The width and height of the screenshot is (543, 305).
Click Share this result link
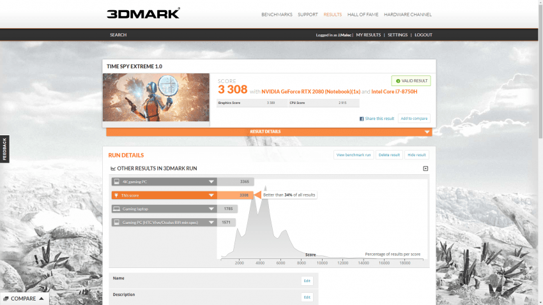(x=379, y=119)
